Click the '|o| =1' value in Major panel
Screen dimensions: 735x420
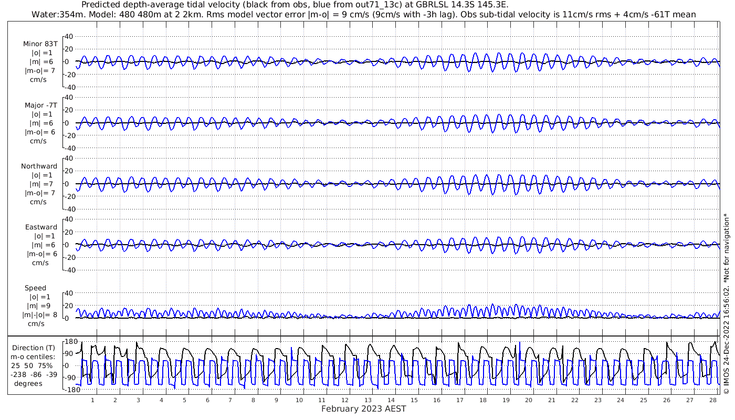pos(42,114)
